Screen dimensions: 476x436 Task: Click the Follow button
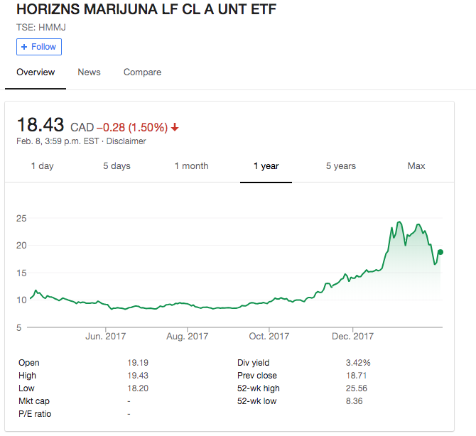click(39, 47)
